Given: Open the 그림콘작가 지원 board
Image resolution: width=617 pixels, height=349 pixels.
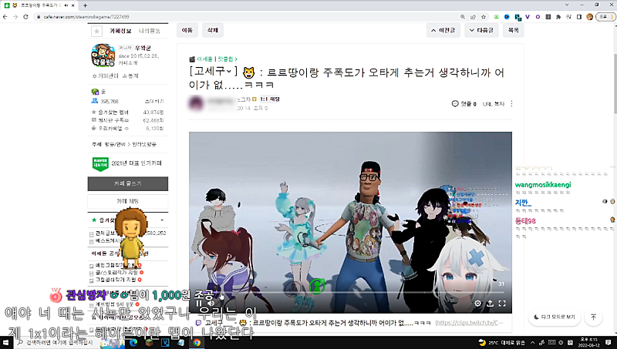Looking at the screenshot, I should click(x=115, y=280).
